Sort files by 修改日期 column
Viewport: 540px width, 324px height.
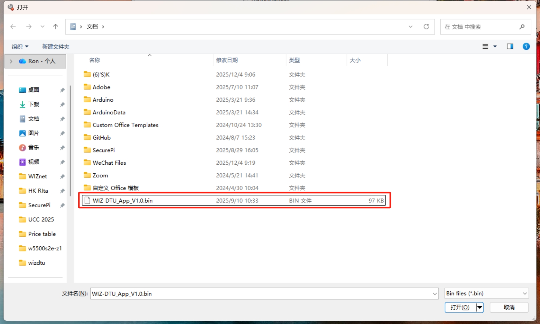[227, 60]
